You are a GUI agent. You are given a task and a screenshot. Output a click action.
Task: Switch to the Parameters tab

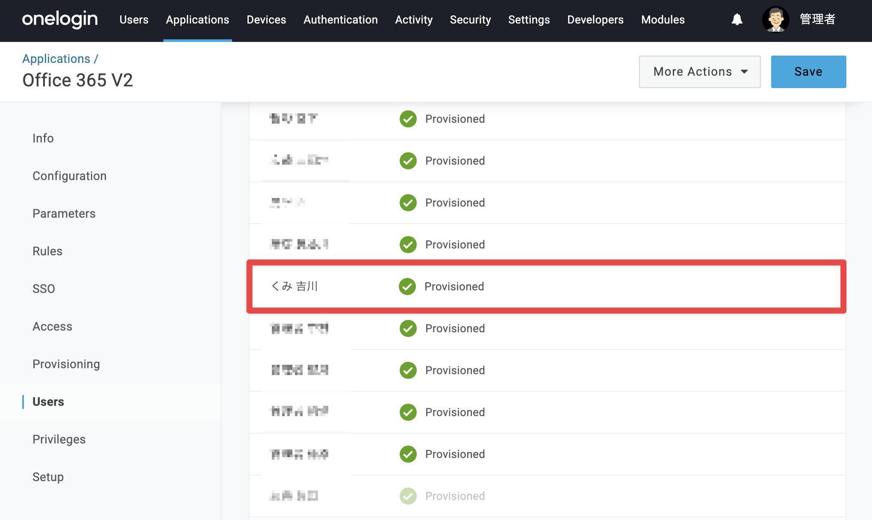point(64,213)
